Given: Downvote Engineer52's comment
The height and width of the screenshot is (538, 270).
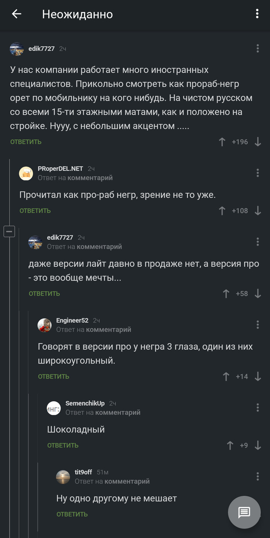Looking at the screenshot, I should (258, 376).
